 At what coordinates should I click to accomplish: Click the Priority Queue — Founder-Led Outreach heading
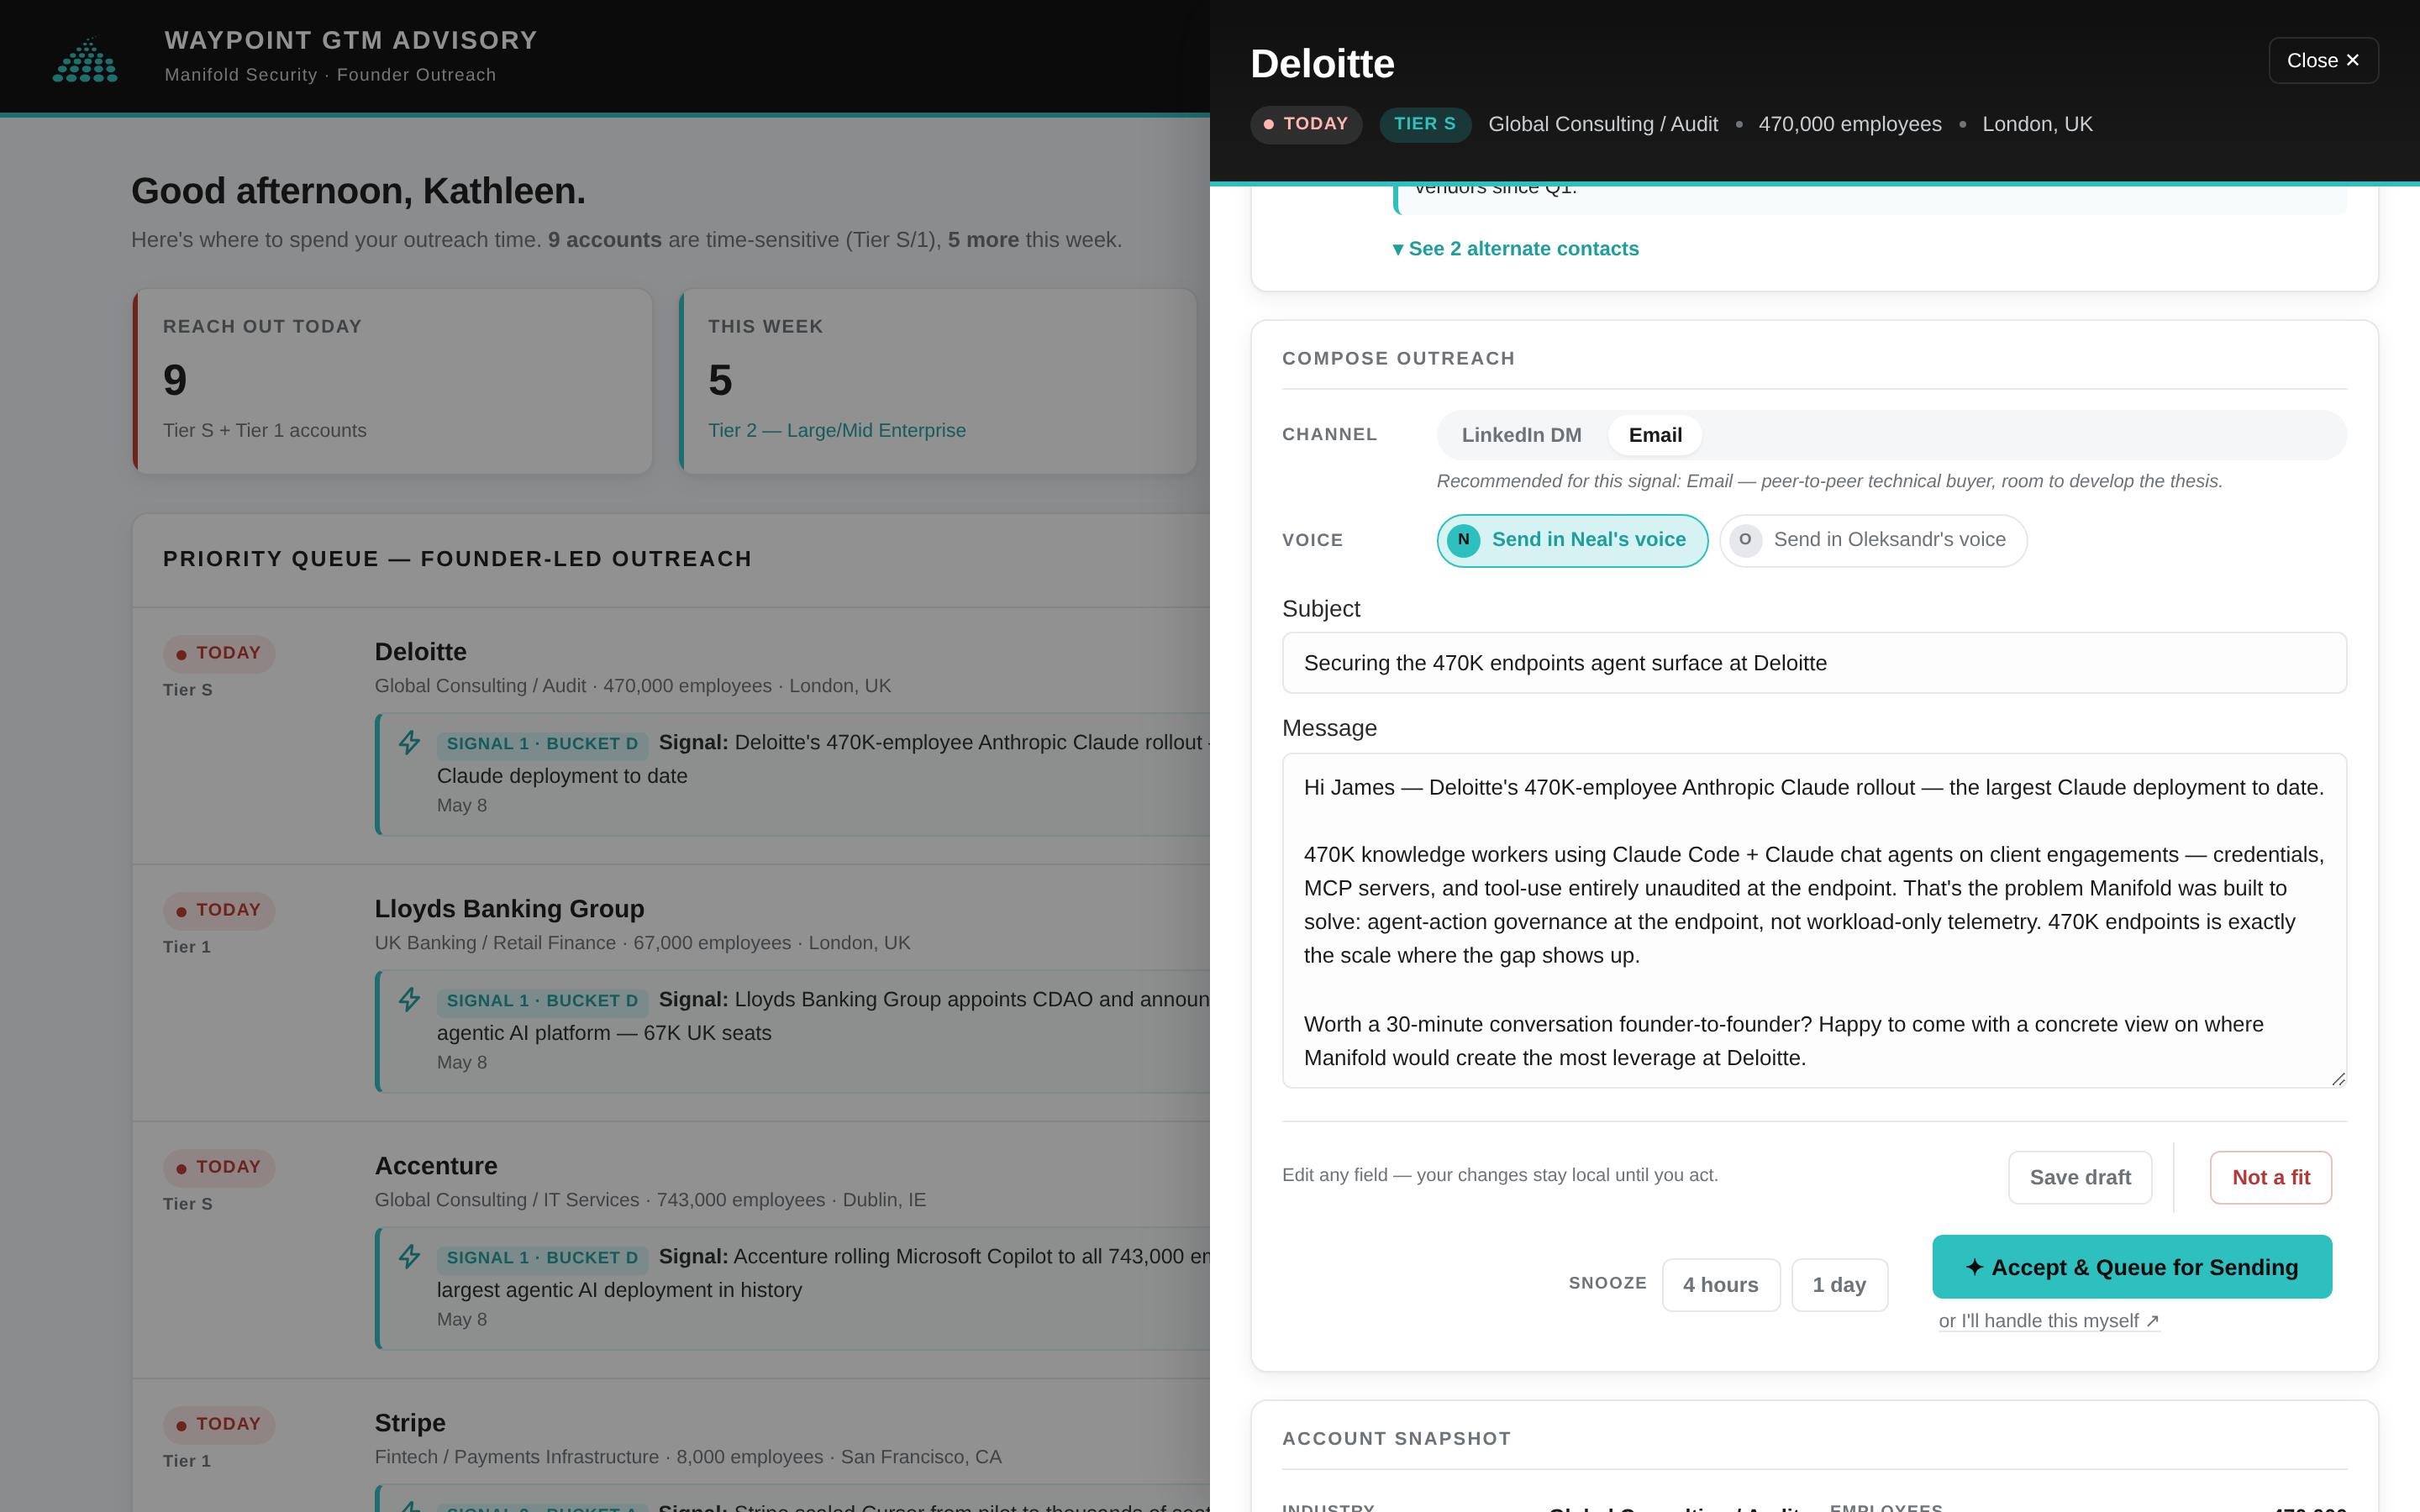tap(457, 559)
